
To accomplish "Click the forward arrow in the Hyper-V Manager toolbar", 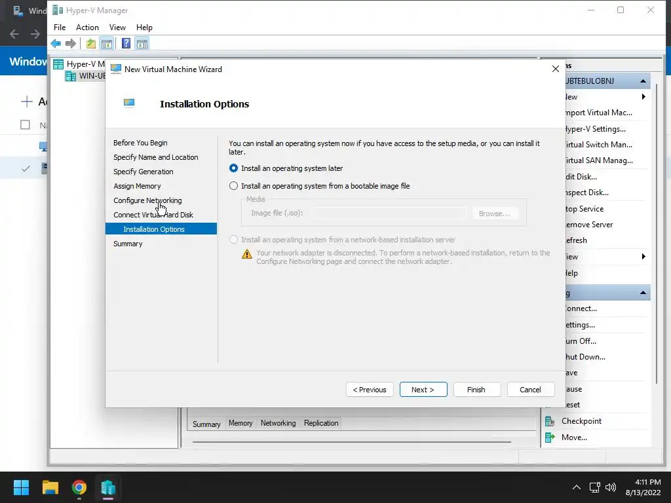I will coord(71,43).
